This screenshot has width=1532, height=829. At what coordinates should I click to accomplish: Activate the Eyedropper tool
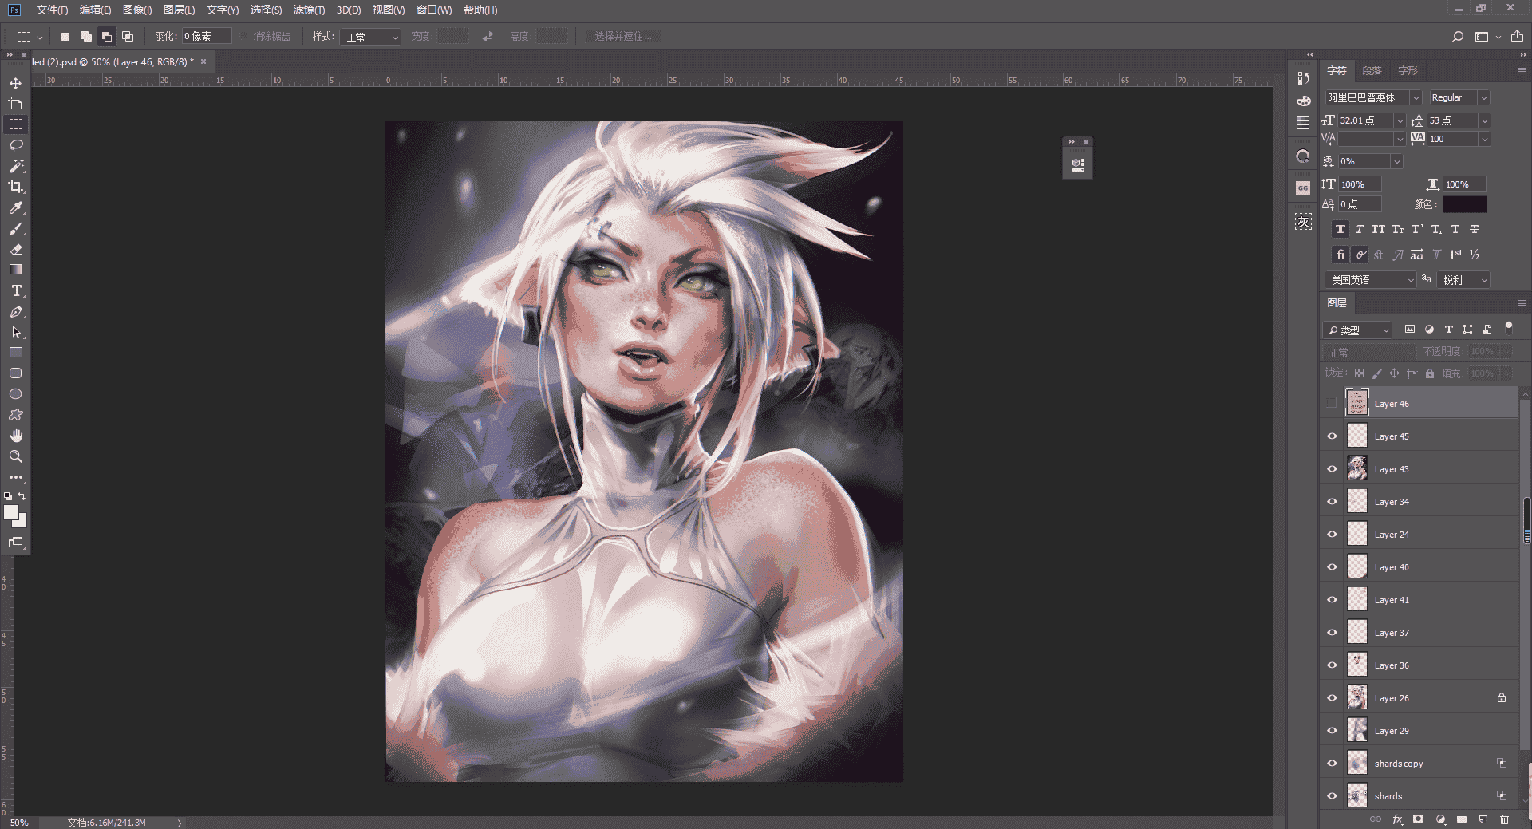tap(15, 207)
